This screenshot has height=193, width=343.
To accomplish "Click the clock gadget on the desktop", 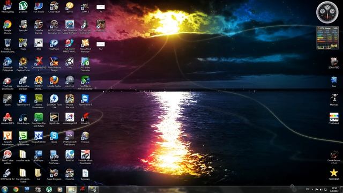I will pos(327,12).
